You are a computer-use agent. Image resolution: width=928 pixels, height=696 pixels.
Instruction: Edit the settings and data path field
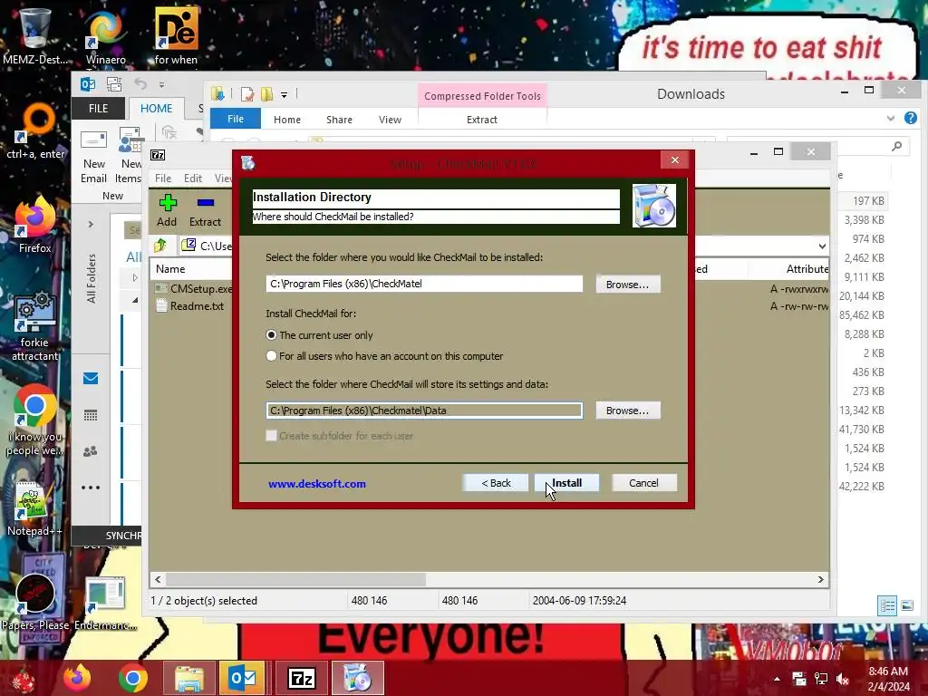[x=424, y=411]
